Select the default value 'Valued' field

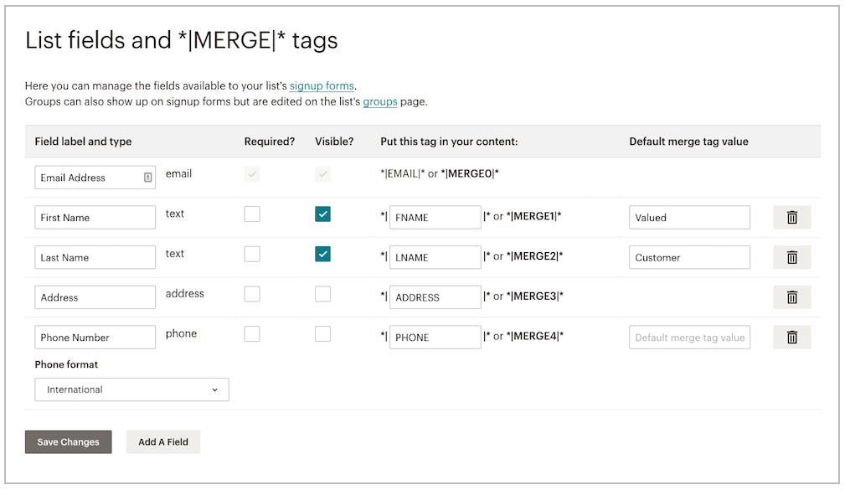point(688,217)
